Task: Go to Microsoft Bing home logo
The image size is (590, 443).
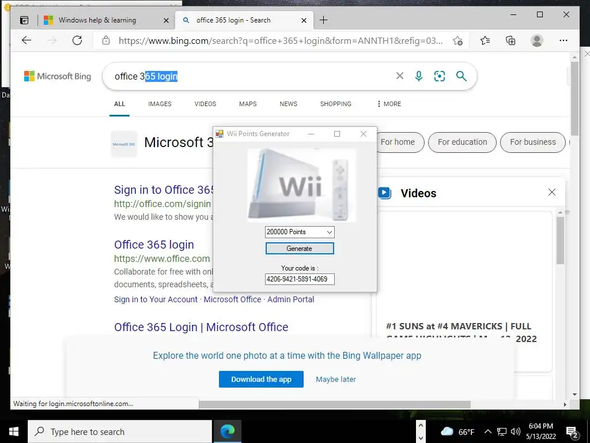Action: click(58, 76)
